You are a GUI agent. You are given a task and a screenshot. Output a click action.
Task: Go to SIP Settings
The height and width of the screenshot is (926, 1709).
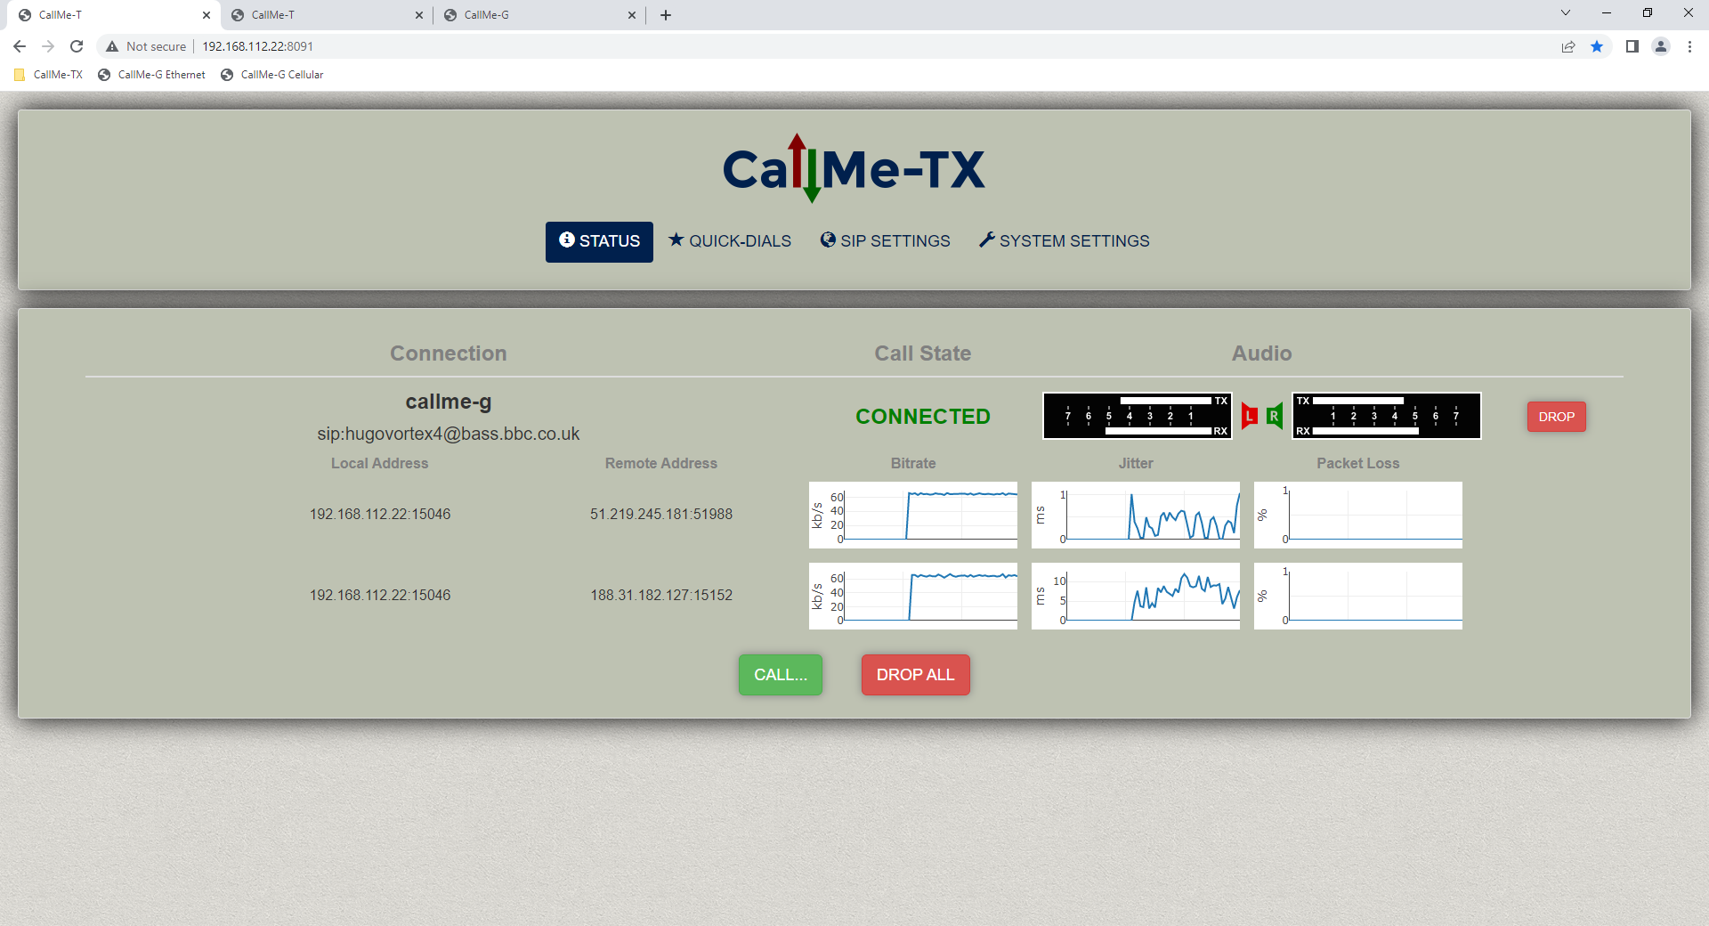(885, 241)
